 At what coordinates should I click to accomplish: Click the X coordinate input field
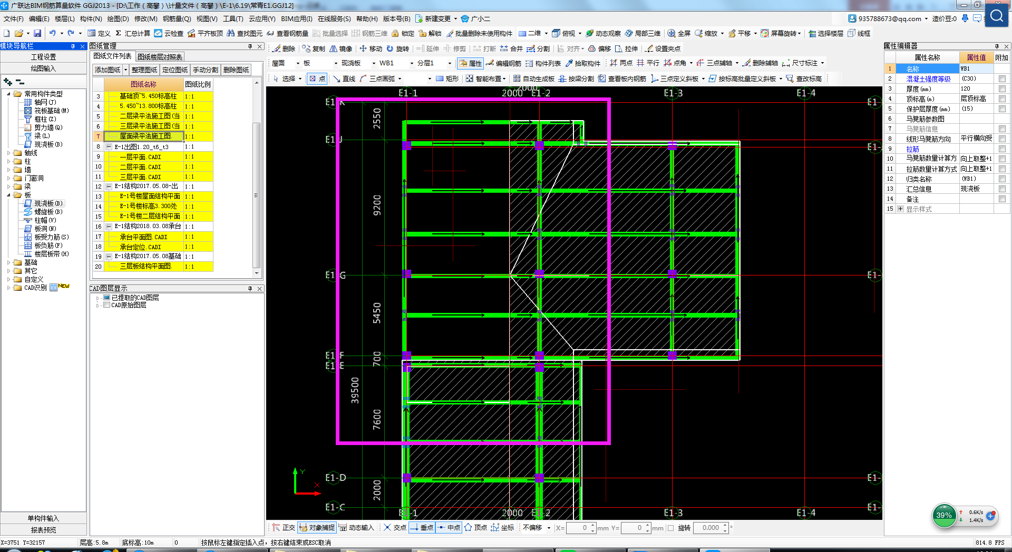pos(578,528)
